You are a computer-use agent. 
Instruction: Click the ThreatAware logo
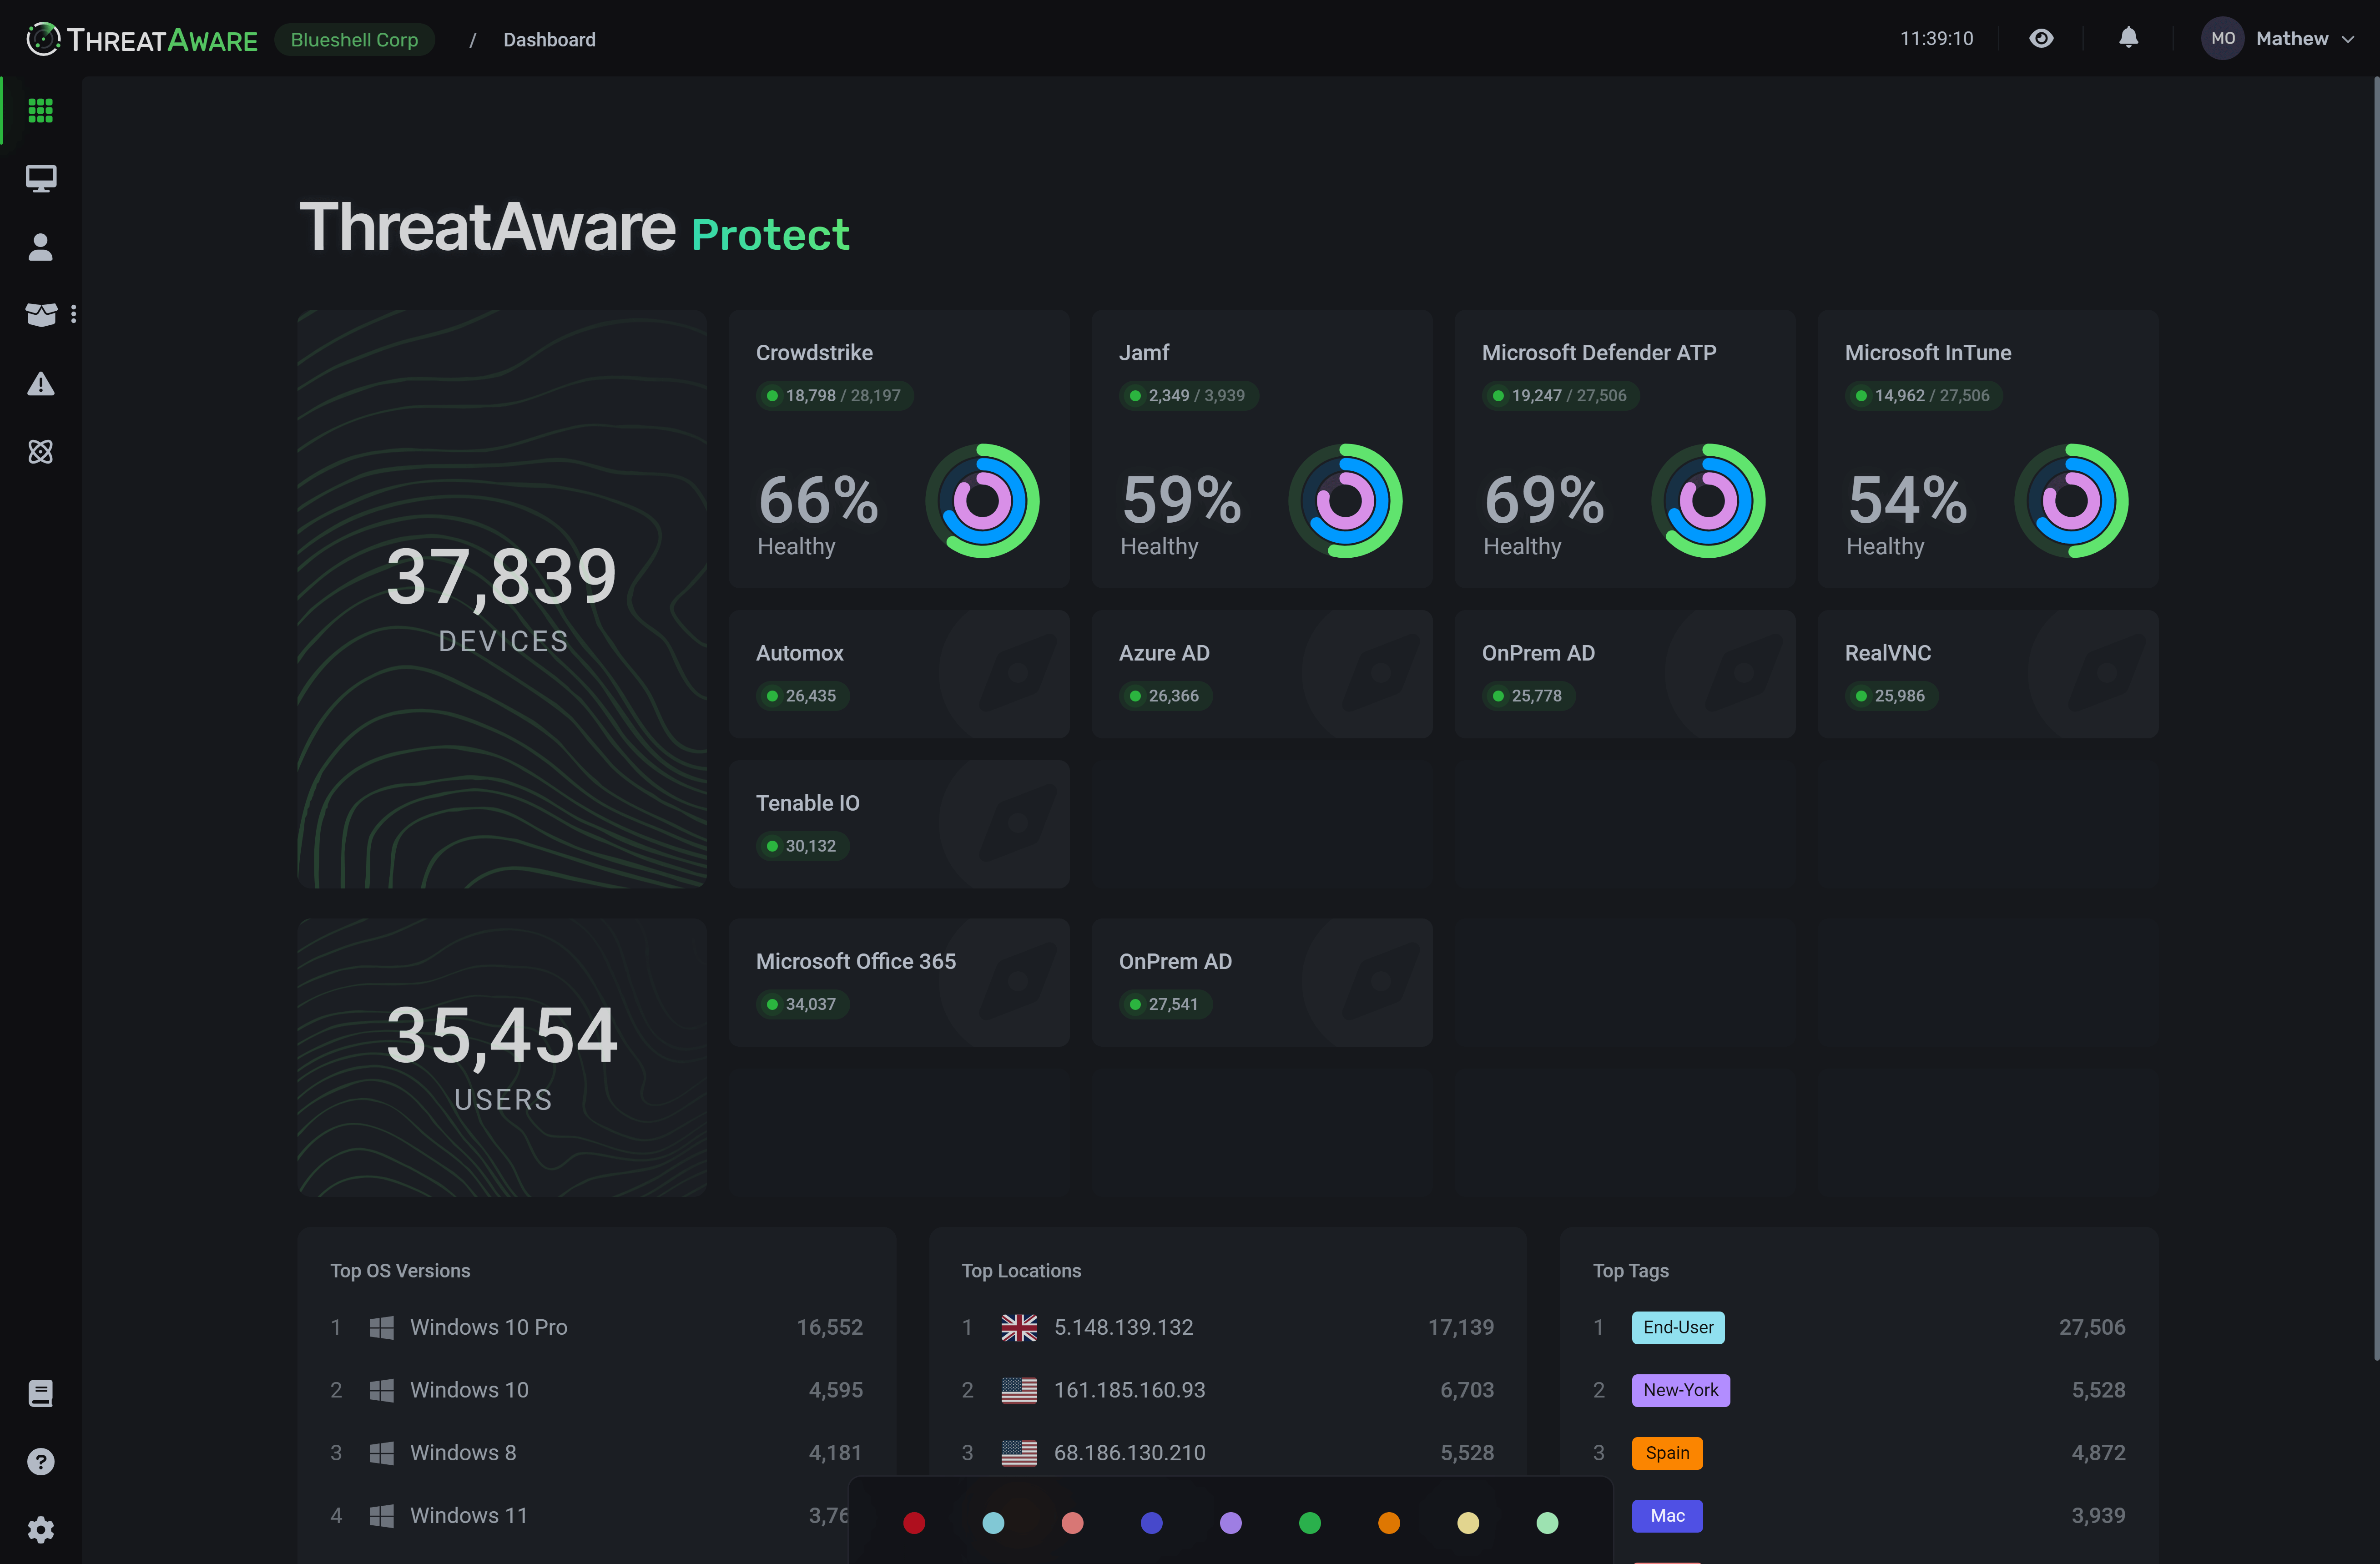[x=142, y=39]
